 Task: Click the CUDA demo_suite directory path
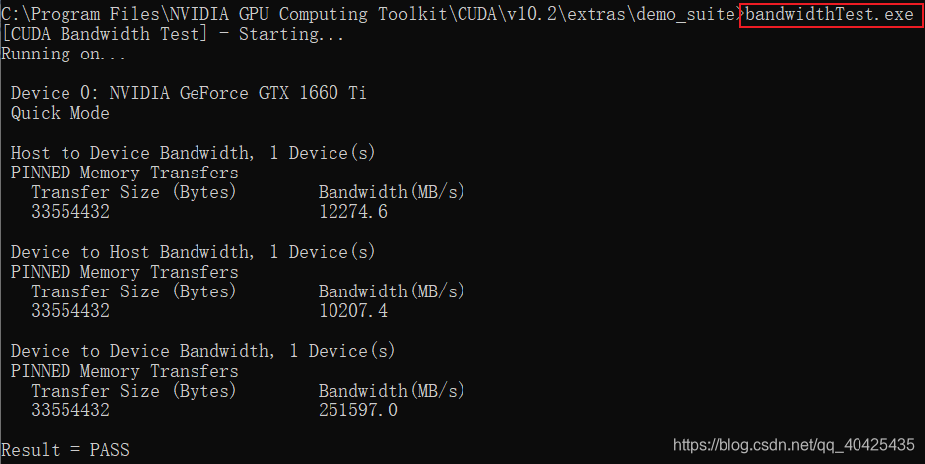pos(369,14)
